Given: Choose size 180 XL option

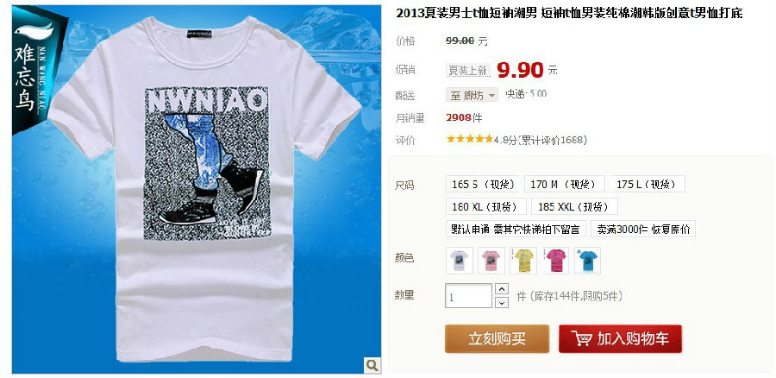Looking at the screenshot, I should click(486, 206).
